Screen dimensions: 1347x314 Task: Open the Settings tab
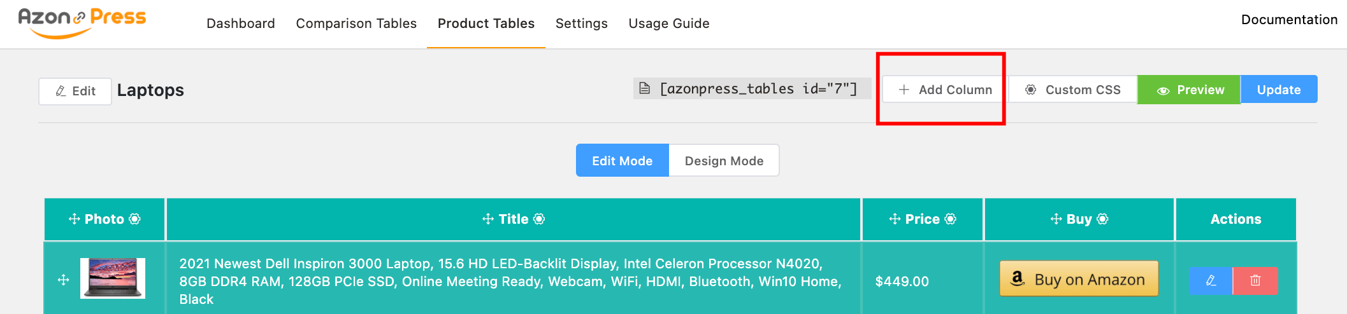tap(582, 24)
